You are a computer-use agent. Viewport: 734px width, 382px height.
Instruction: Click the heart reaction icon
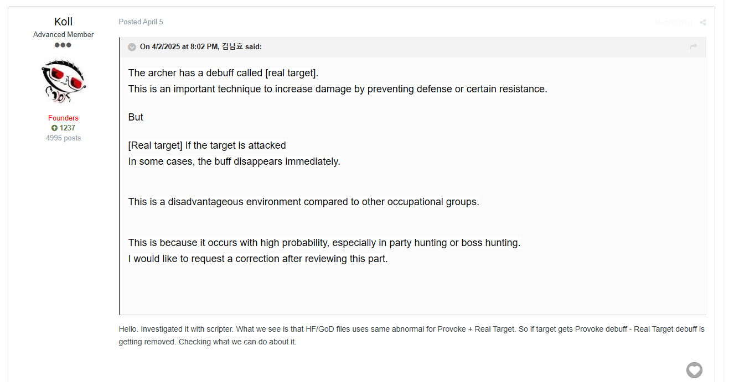(694, 370)
